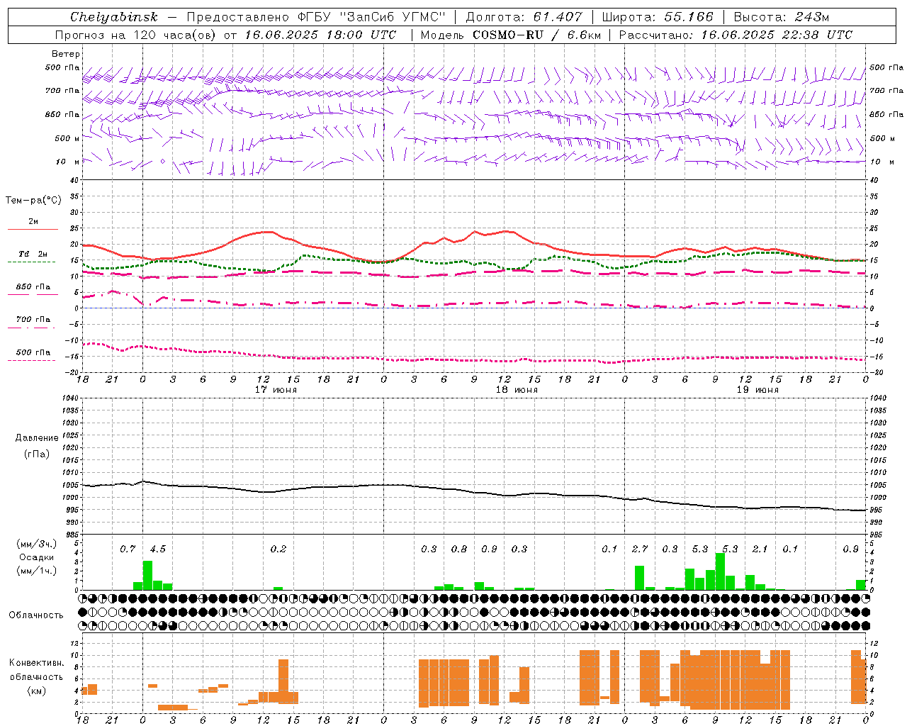Click the 2.7 precipitation total value

click(640, 549)
